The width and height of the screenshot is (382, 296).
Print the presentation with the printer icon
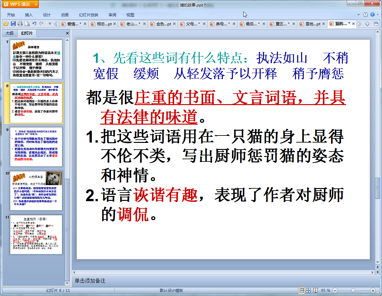(x=20, y=24)
